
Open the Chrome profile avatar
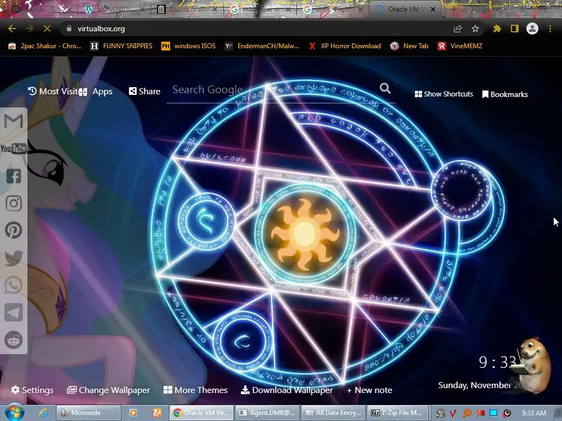click(x=532, y=29)
